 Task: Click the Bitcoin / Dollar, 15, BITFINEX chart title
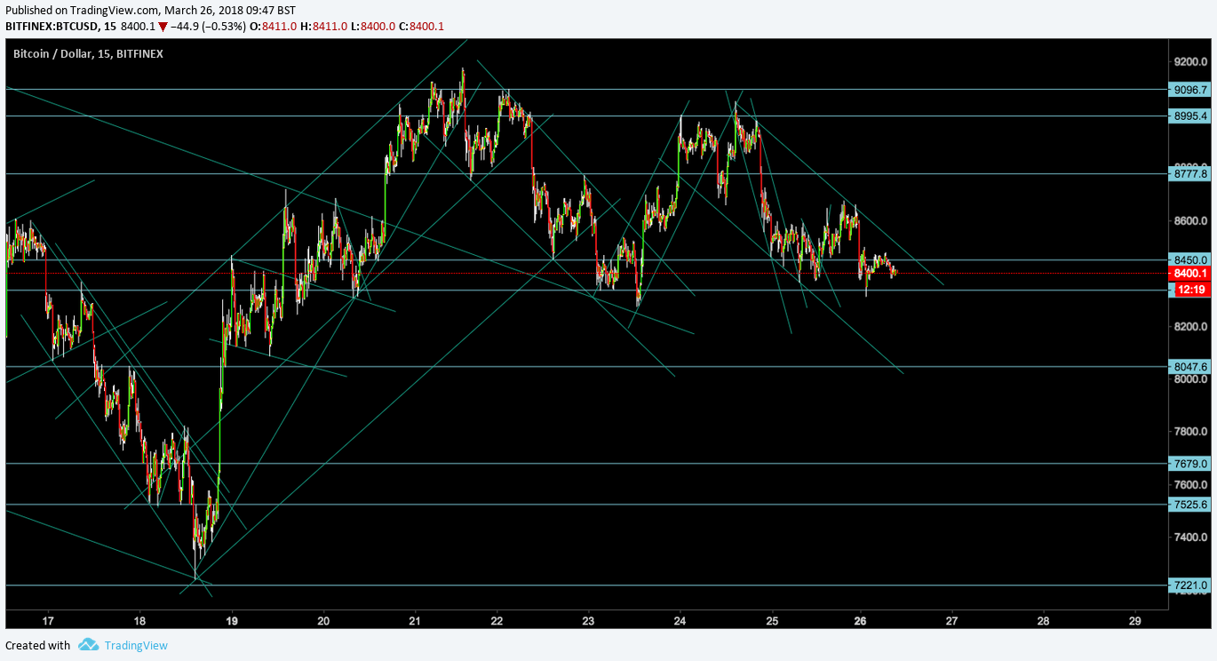[88, 54]
